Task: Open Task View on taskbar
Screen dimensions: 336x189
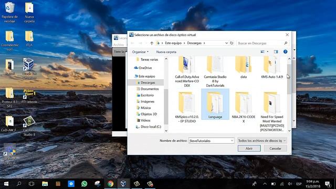Action: coord(31,184)
